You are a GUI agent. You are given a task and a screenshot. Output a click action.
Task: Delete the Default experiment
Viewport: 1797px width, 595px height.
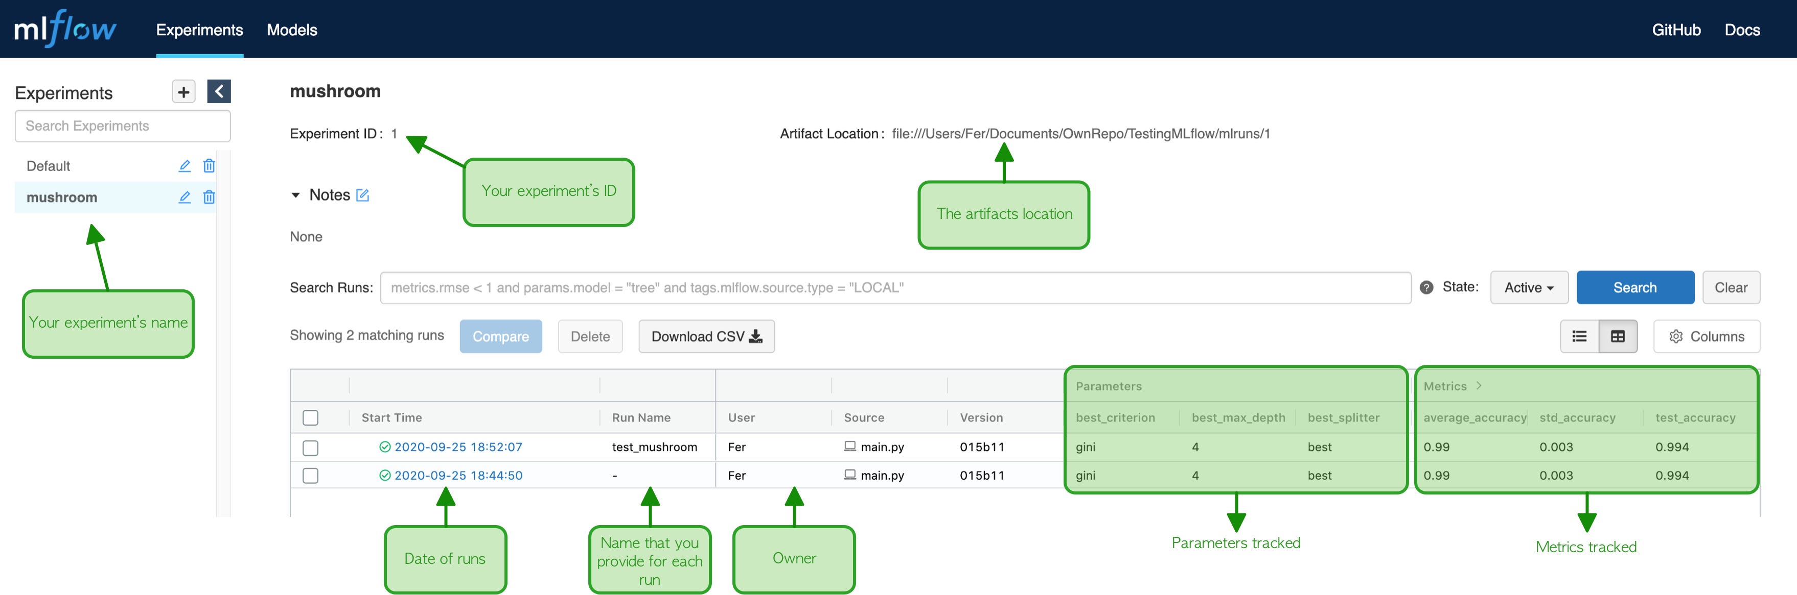(x=209, y=166)
